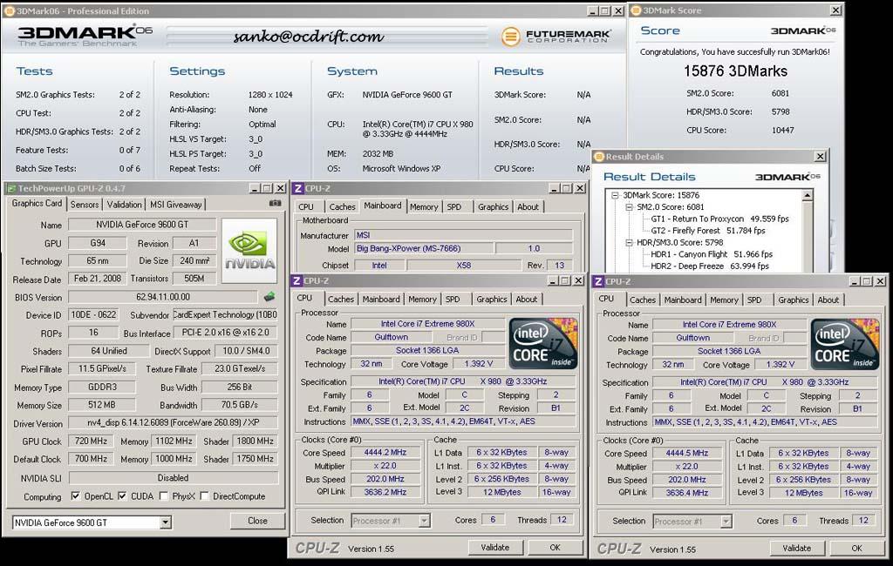The height and width of the screenshot is (566, 893).
Task: Click the green BIOS save chip icon
Action: coord(269,296)
